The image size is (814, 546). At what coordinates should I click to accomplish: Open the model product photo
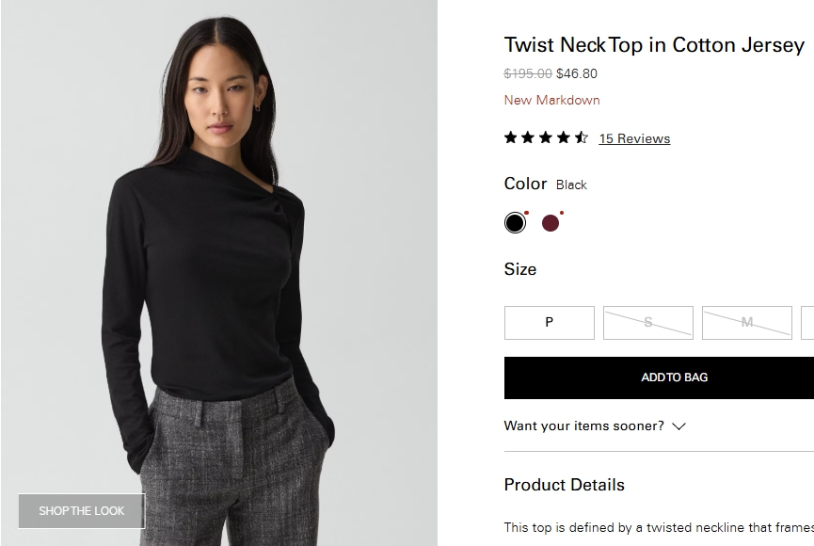218,273
